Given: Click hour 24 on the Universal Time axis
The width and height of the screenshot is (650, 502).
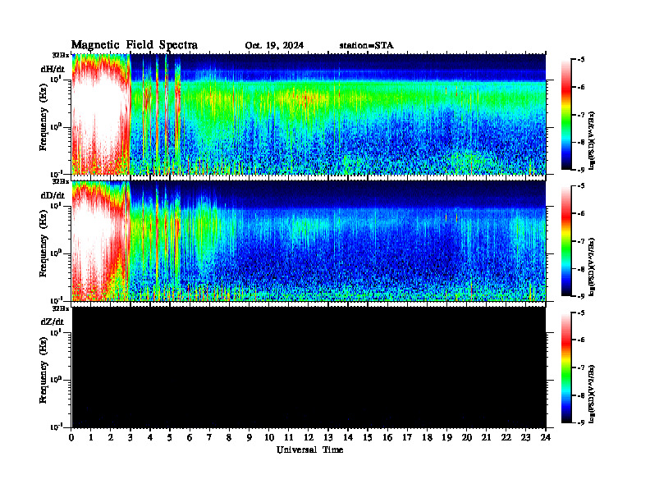Looking at the screenshot, I should click(546, 437).
